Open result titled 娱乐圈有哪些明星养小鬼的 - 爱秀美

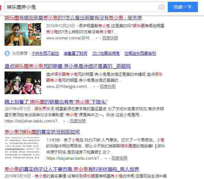coord(73,18)
